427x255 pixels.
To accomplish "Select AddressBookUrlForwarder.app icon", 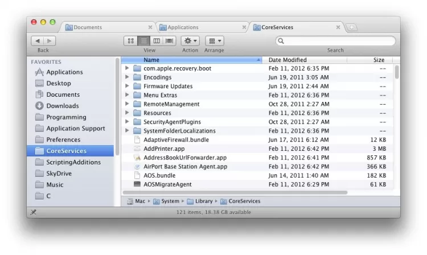I will pyautogui.click(x=137, y=158).
